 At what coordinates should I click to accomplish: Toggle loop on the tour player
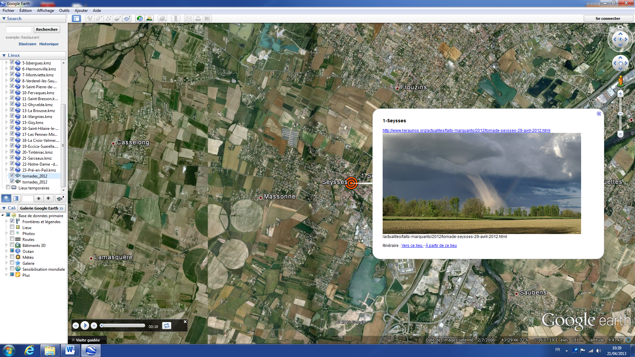[167, 326]
